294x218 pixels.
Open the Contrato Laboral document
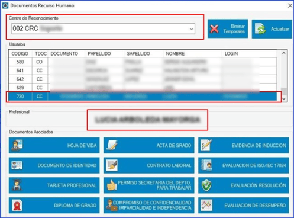pos(149,165)
